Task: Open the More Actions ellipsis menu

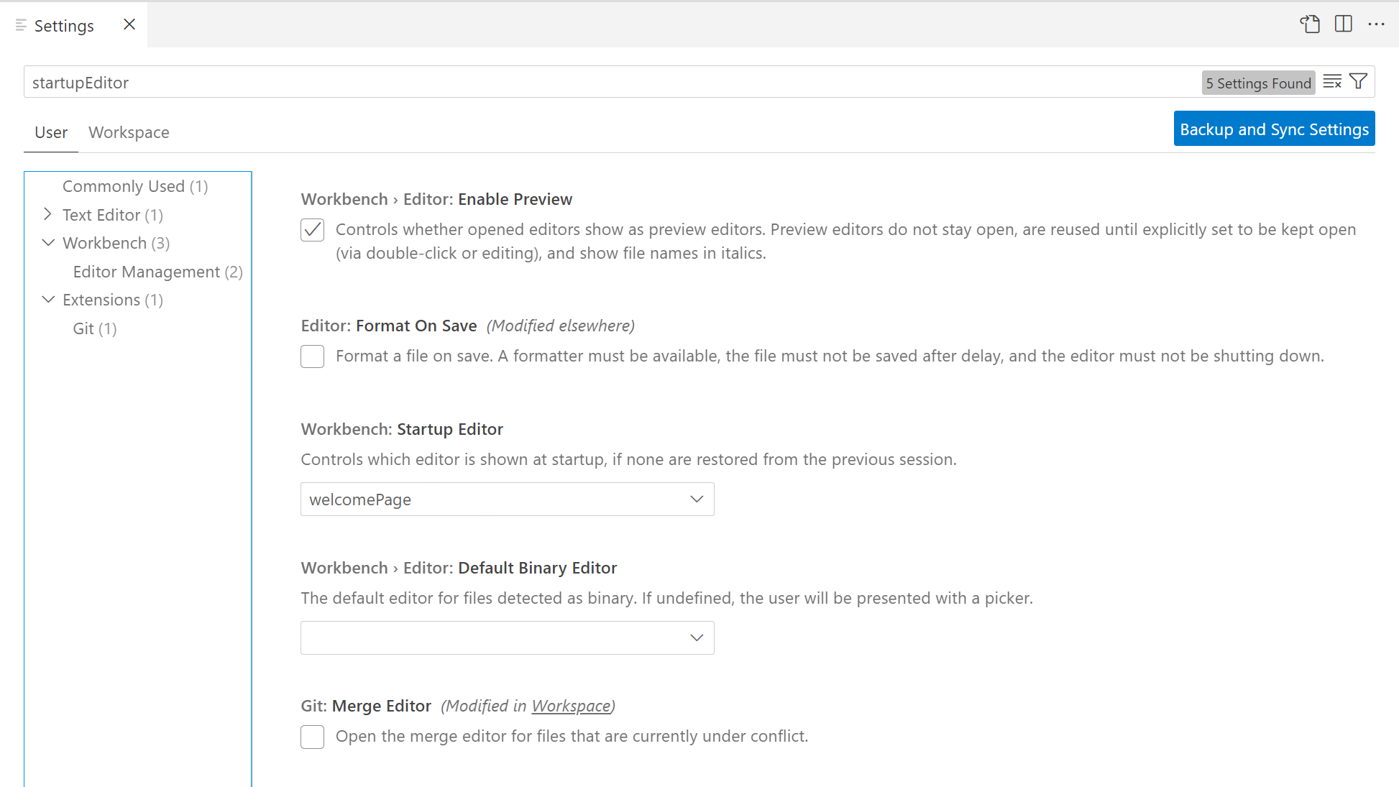Action: click(1377, 24)
